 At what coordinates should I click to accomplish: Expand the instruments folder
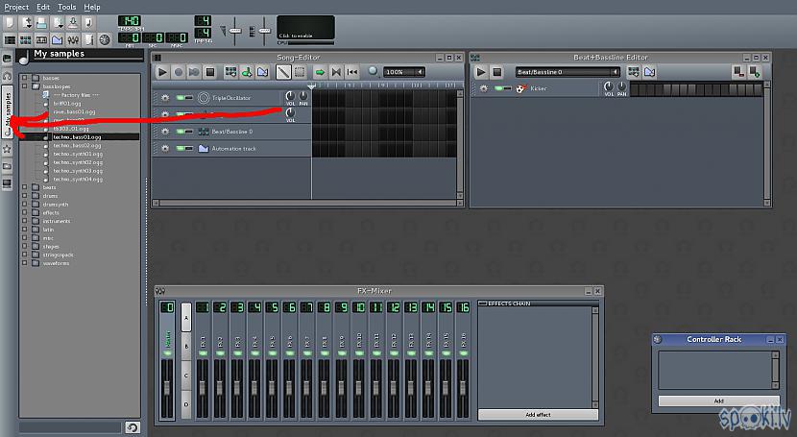(24, 221)
